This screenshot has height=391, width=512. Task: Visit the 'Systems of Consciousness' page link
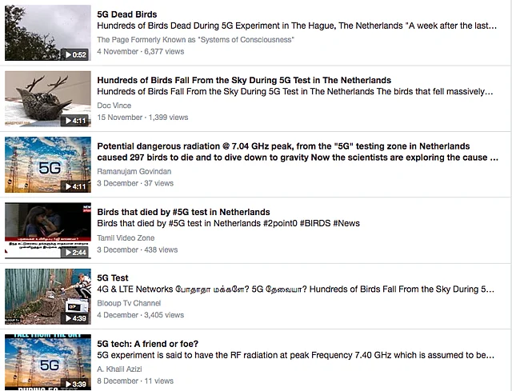(x=195, y=40)
